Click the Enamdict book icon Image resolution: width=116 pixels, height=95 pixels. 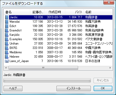coord(7,30)
